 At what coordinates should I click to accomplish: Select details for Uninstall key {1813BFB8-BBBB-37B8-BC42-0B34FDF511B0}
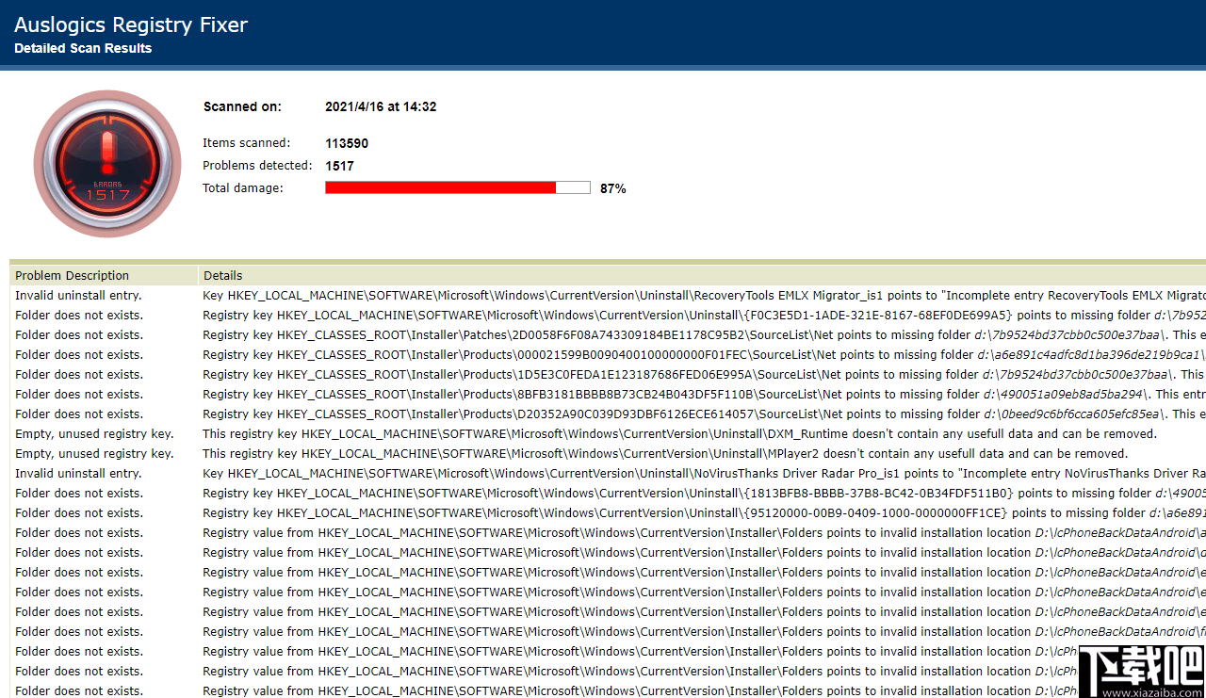(x=704, y=494)
